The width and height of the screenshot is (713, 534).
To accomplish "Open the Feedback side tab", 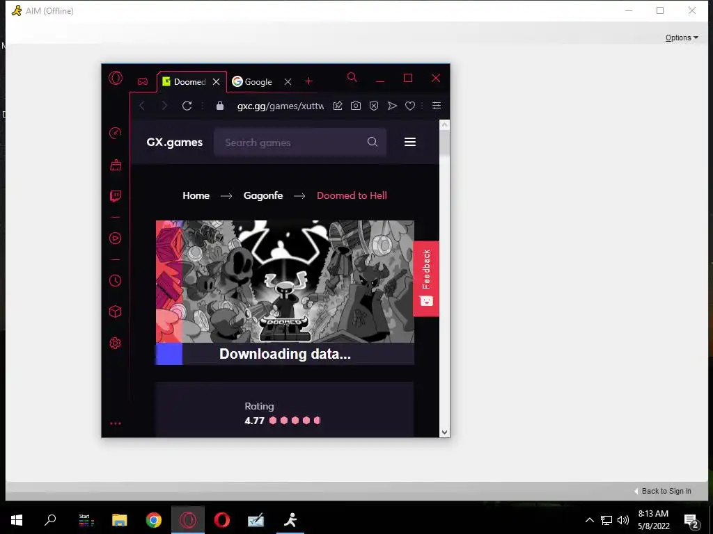I will click(426, 278).
